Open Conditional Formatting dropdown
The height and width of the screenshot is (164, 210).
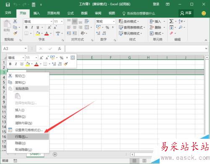[129, 21]
